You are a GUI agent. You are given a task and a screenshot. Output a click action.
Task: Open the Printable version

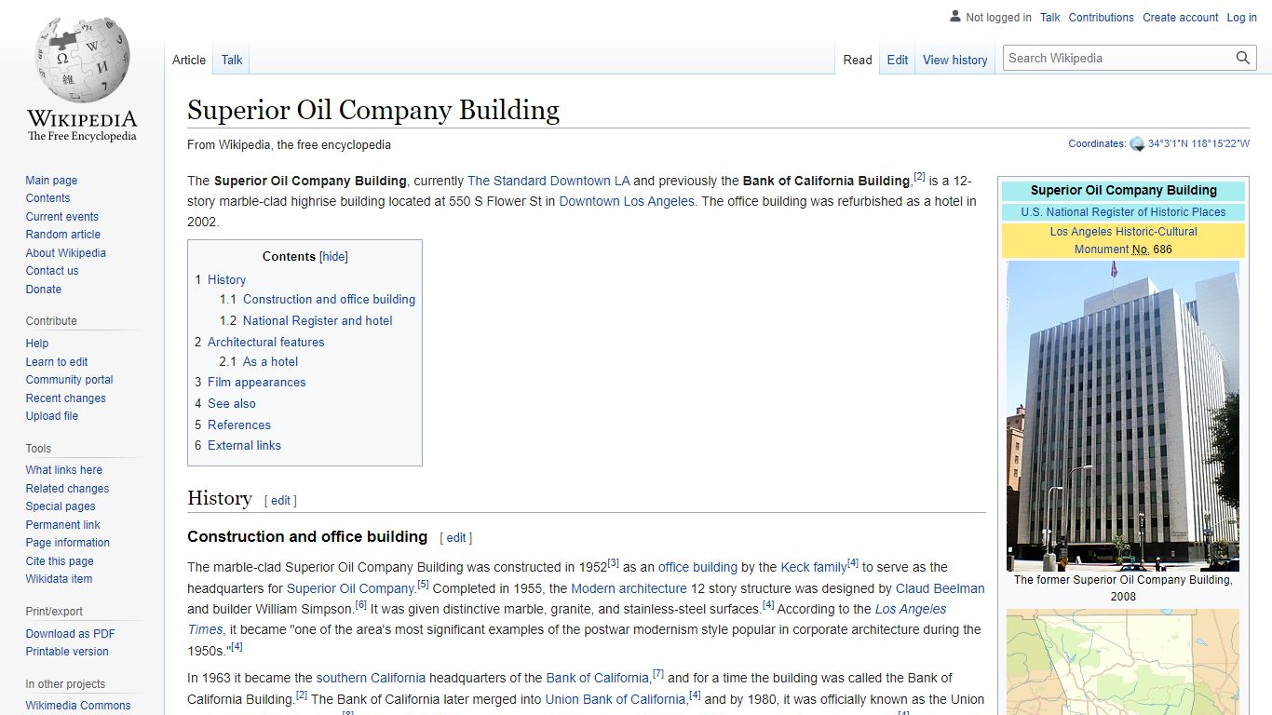tap(67, 652)
